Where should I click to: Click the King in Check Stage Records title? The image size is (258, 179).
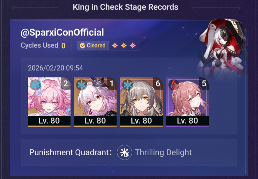(x=126, y=7)
